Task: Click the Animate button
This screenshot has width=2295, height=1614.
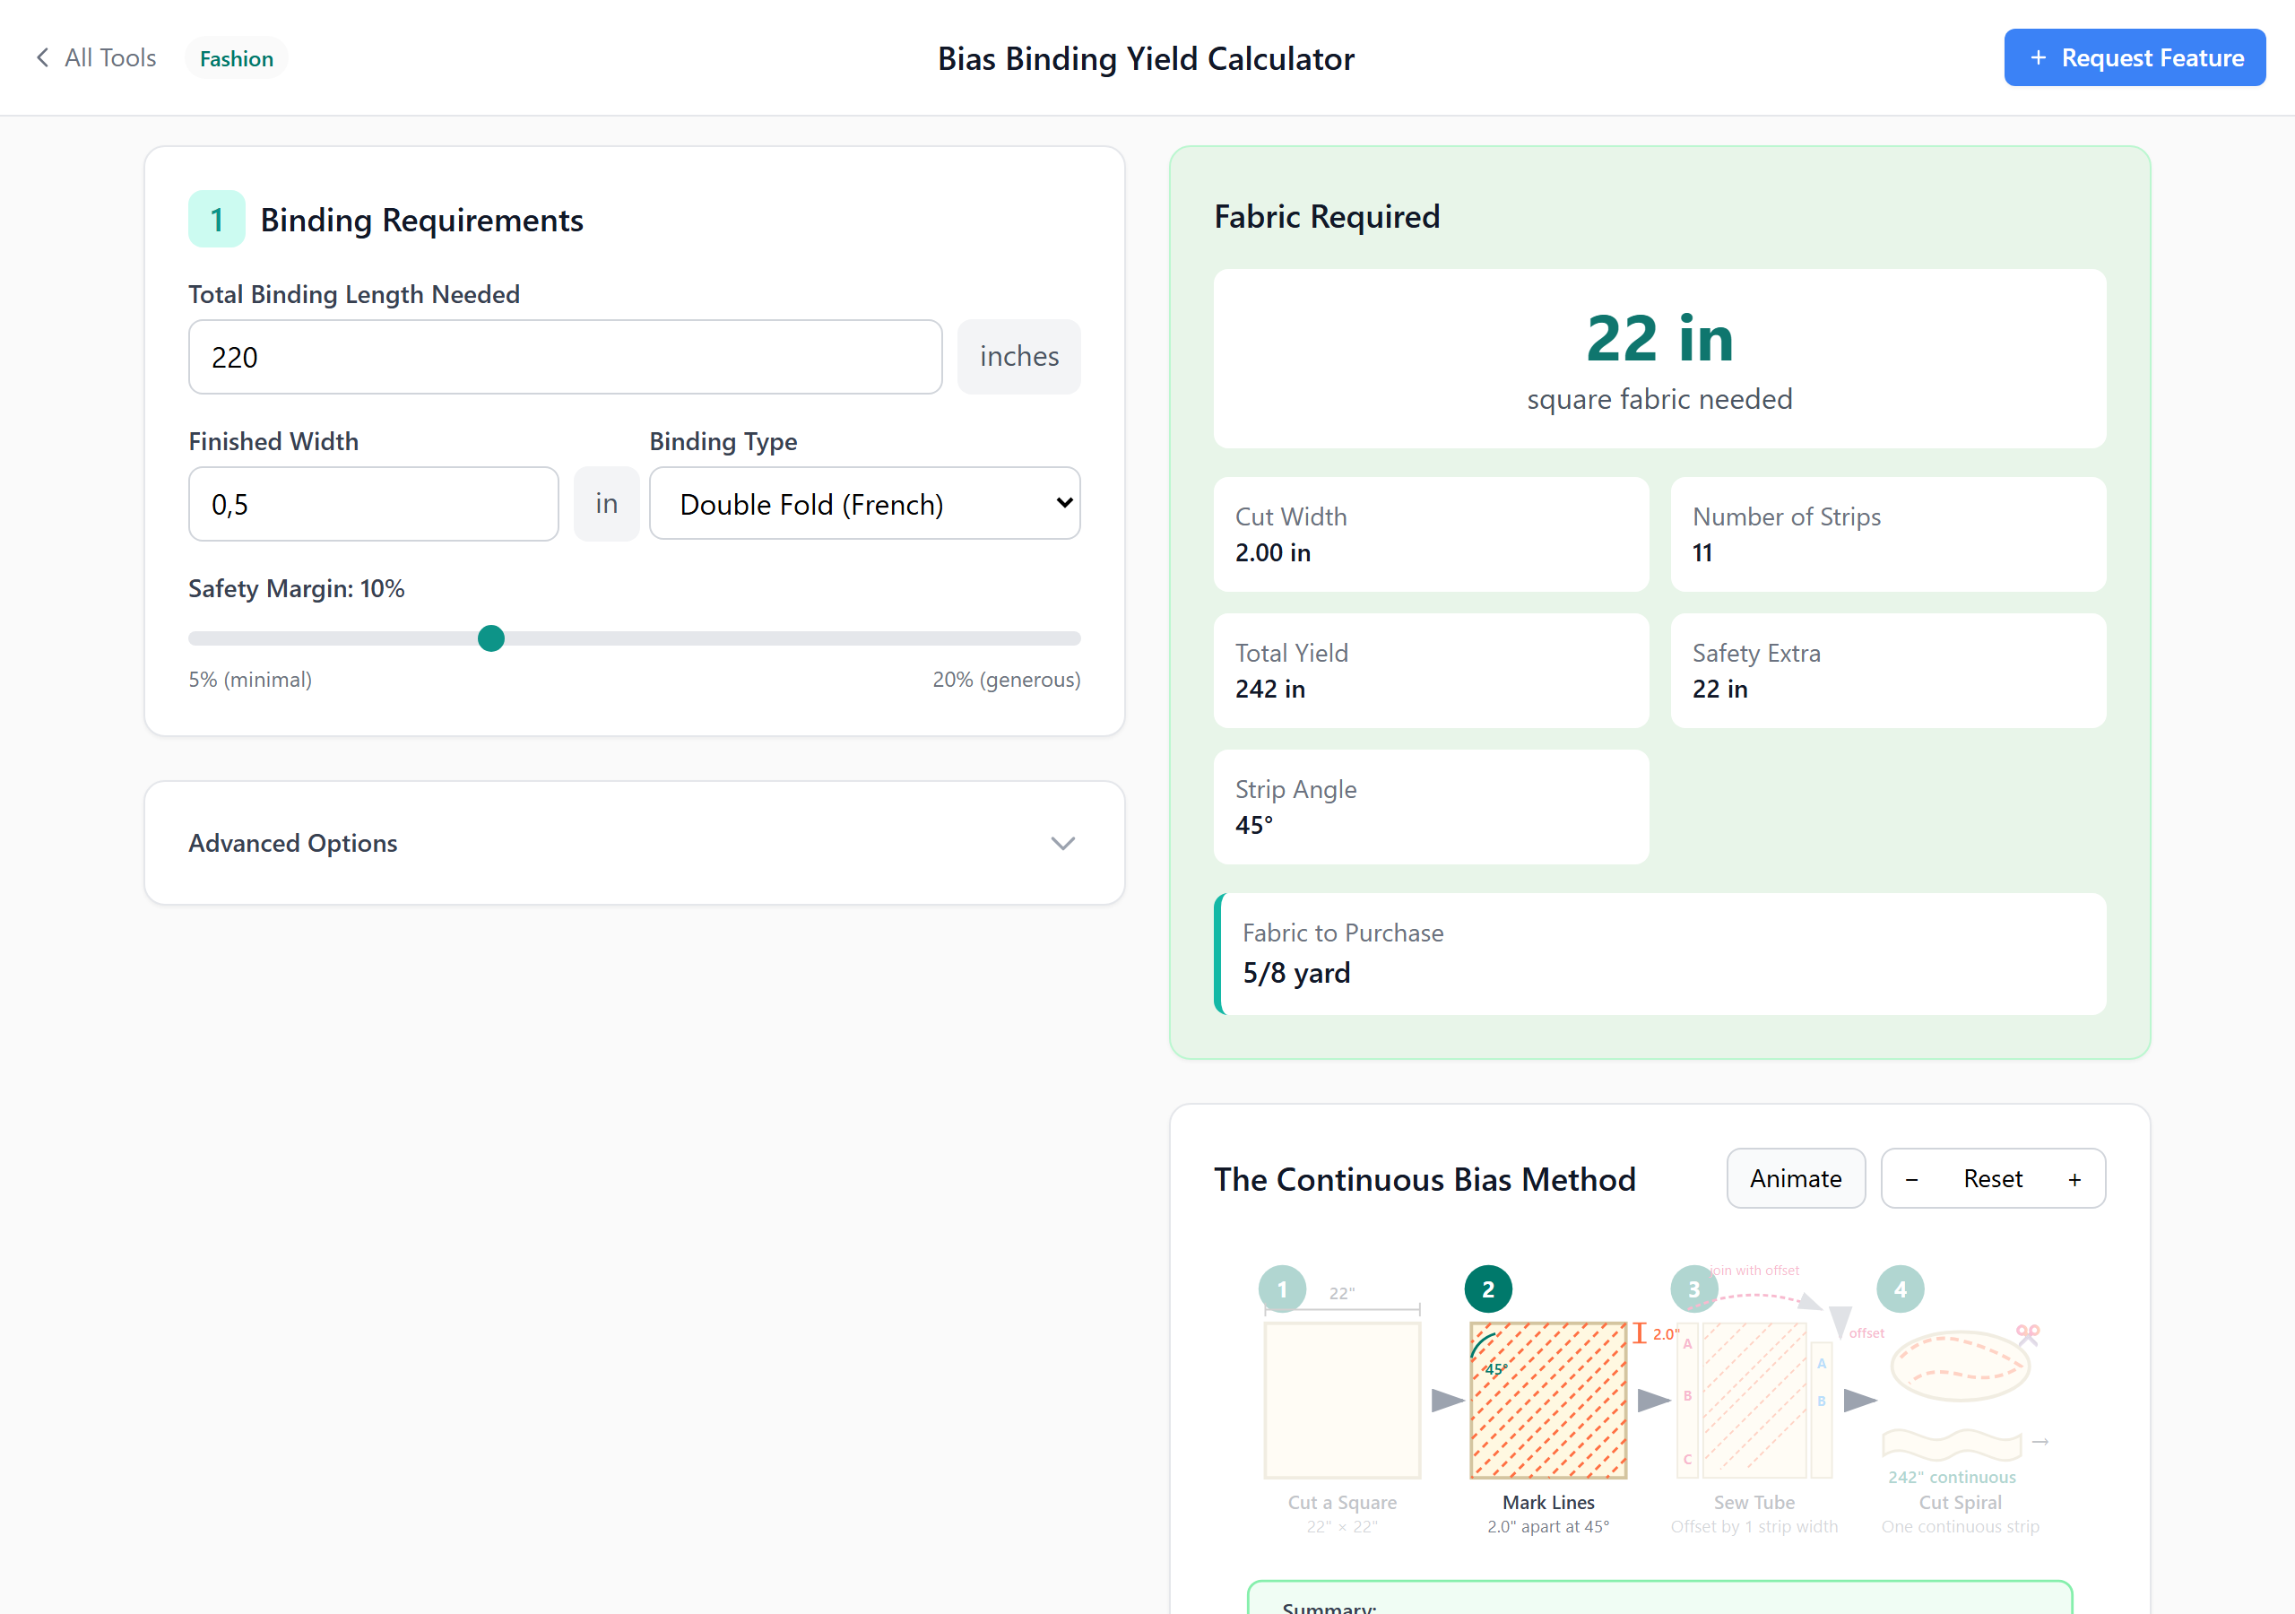Action: click(1796, 1179)
